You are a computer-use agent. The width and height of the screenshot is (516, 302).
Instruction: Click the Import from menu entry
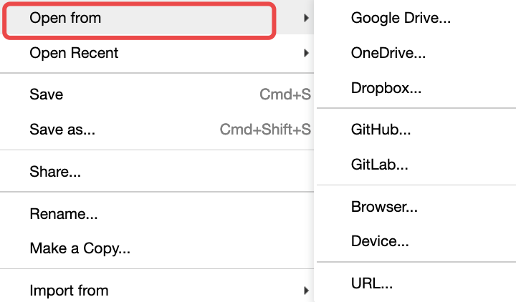[x=69, y=291]
